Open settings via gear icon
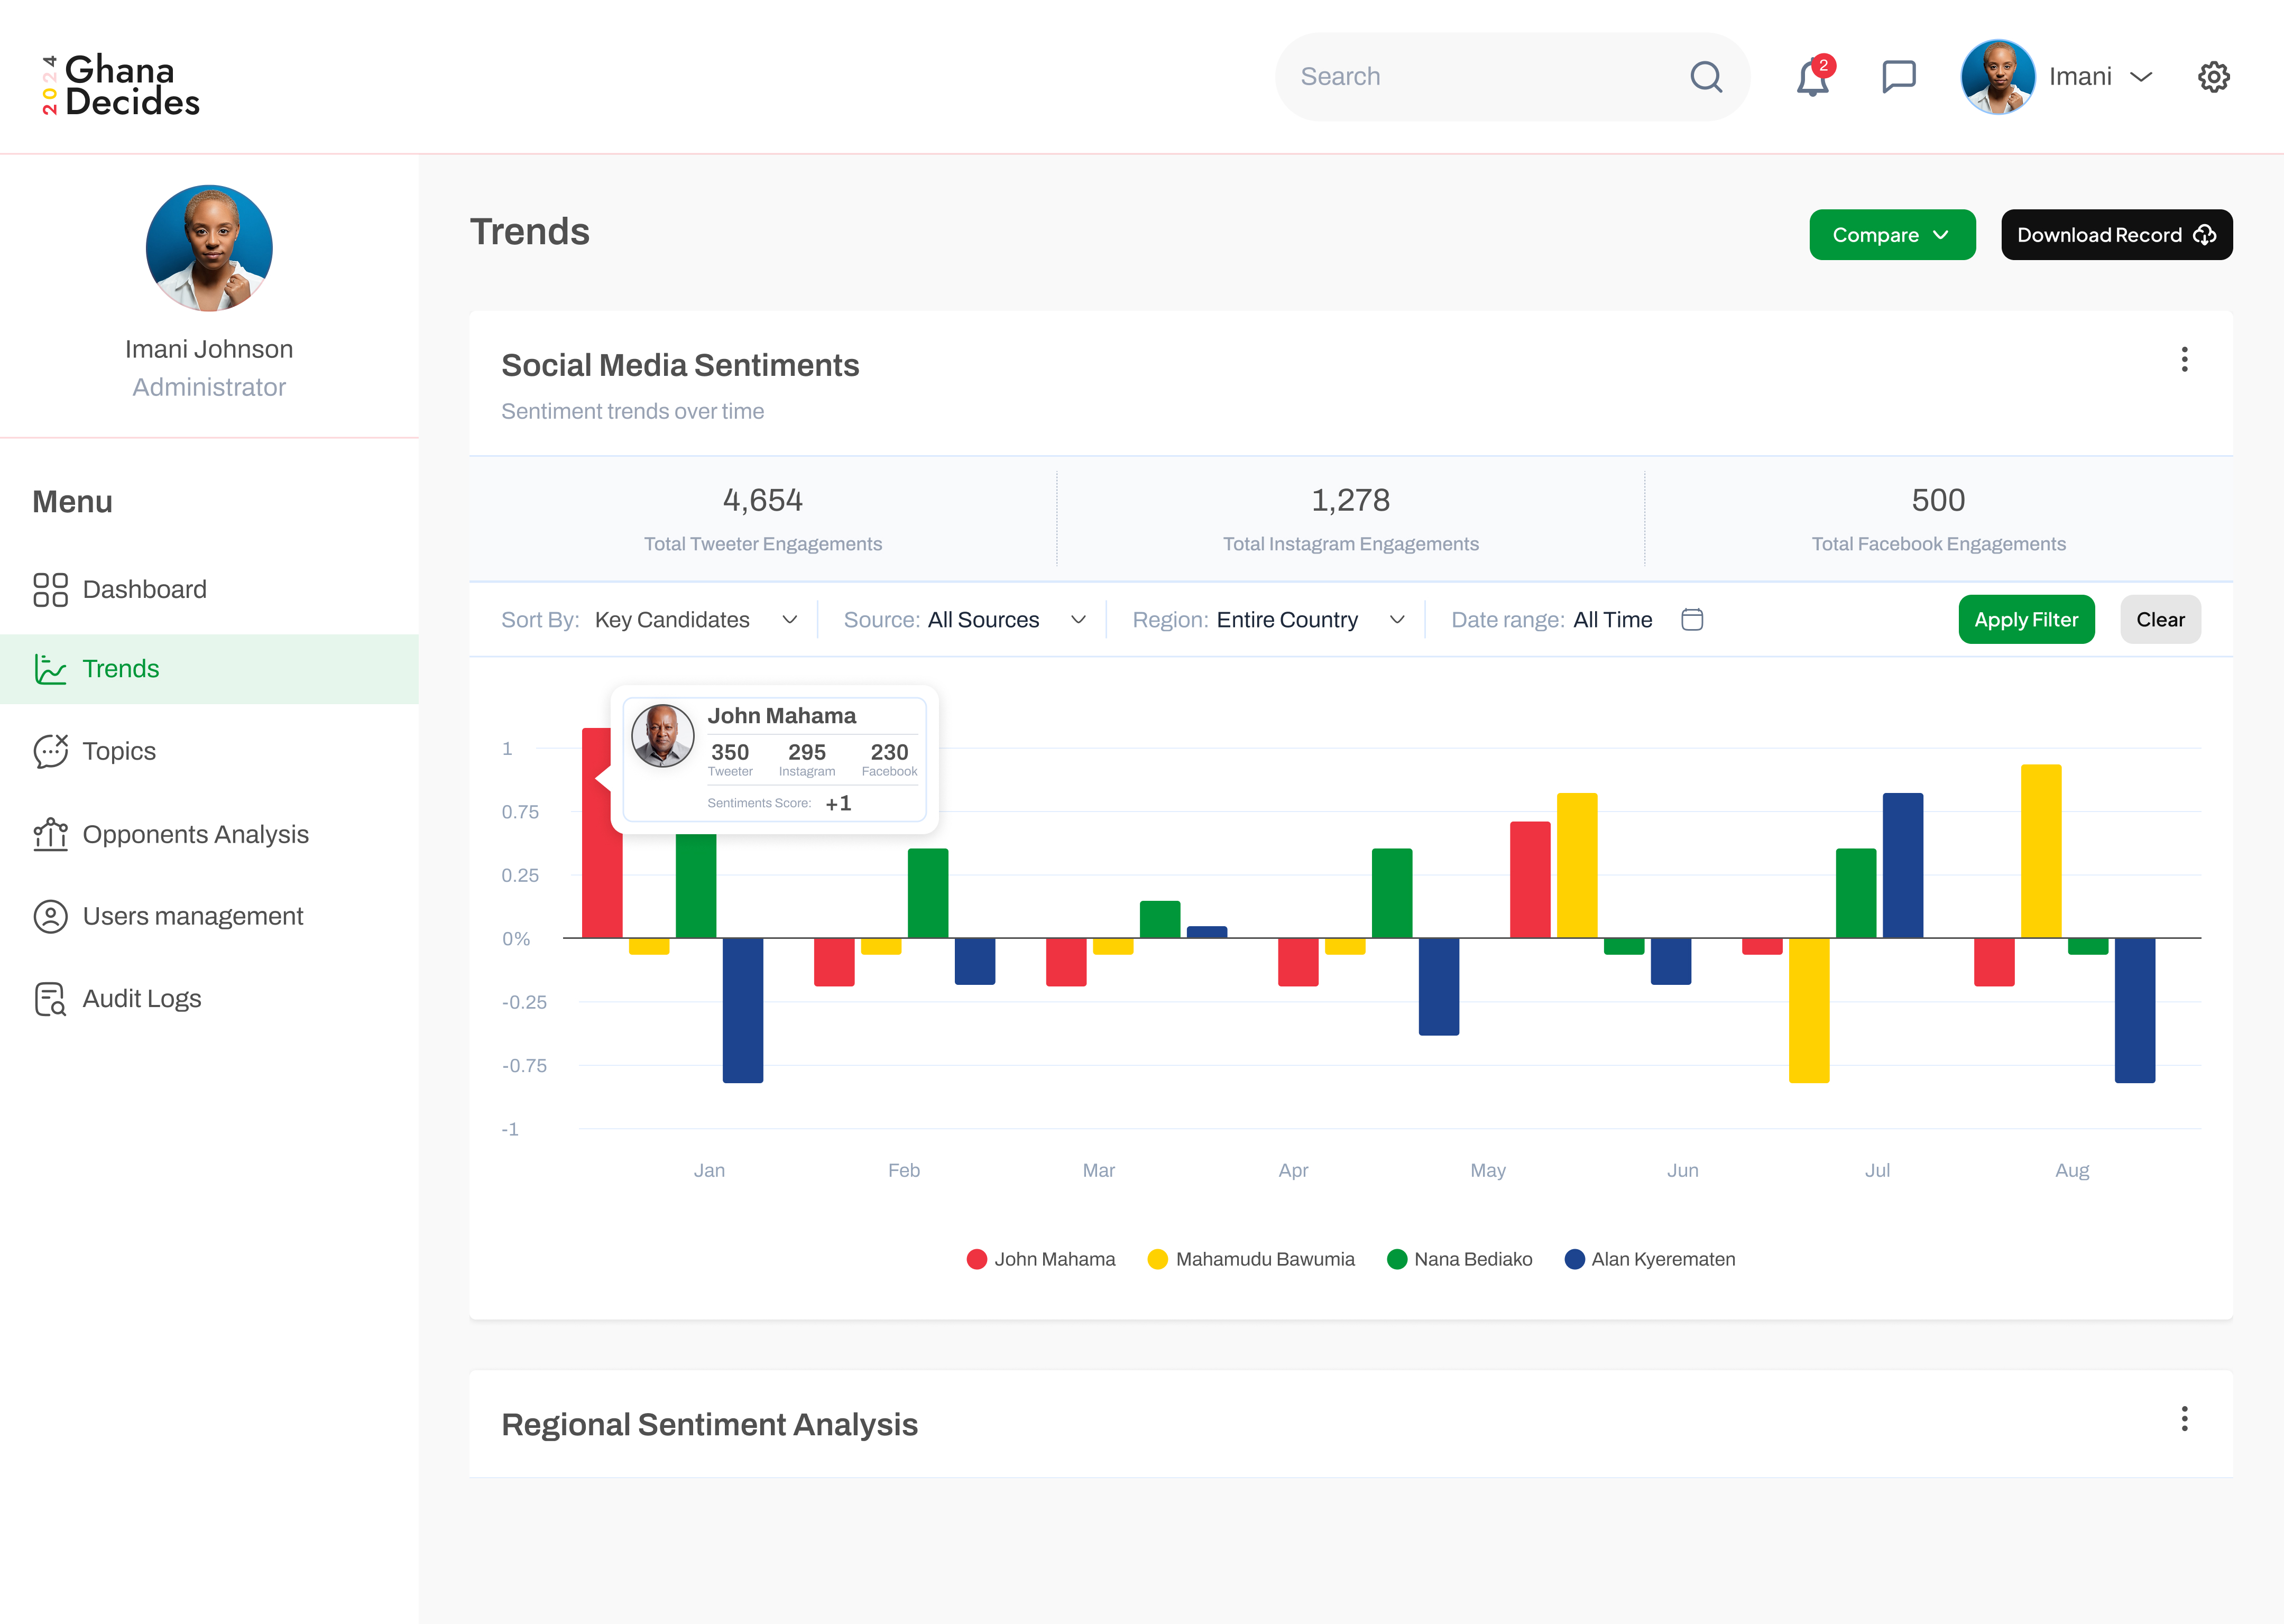Screen dimensions: 2284x1624 coord(2213,77)
